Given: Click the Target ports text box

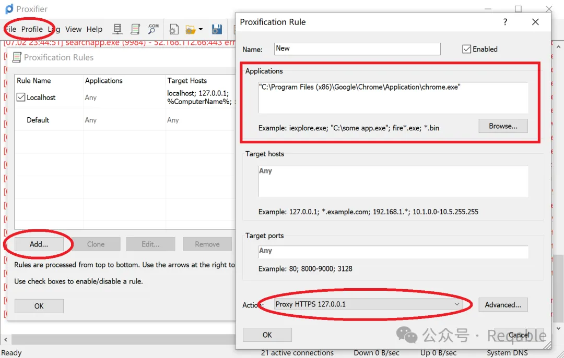Looking at the screenshot, I should click(x=393, y=252).
